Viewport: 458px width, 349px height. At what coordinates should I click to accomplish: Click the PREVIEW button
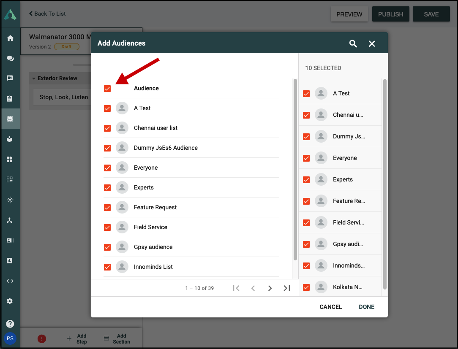coord(349,14)
